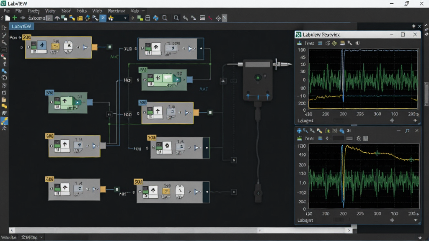Click the grid pattern icon in lower graph toolbar

334,131
